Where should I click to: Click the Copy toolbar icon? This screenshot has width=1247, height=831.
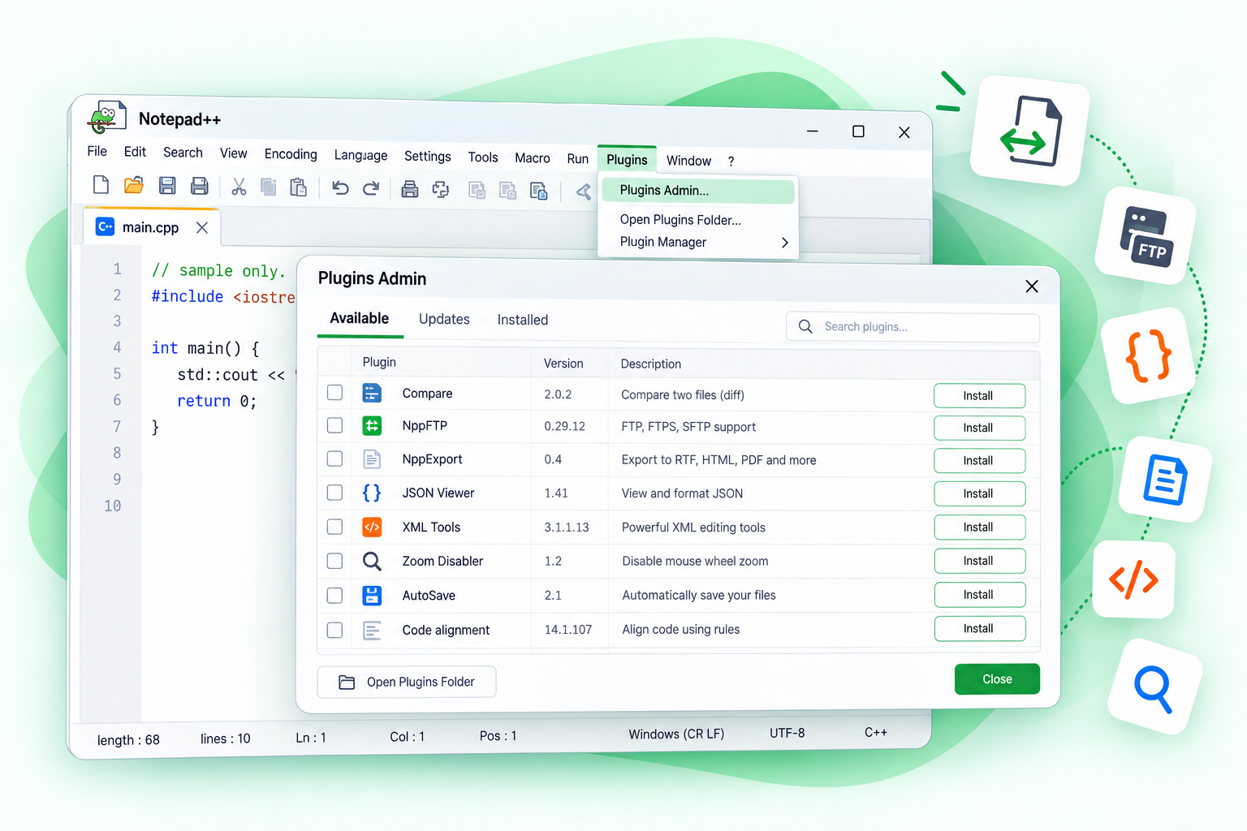click(x=269, y=187)
